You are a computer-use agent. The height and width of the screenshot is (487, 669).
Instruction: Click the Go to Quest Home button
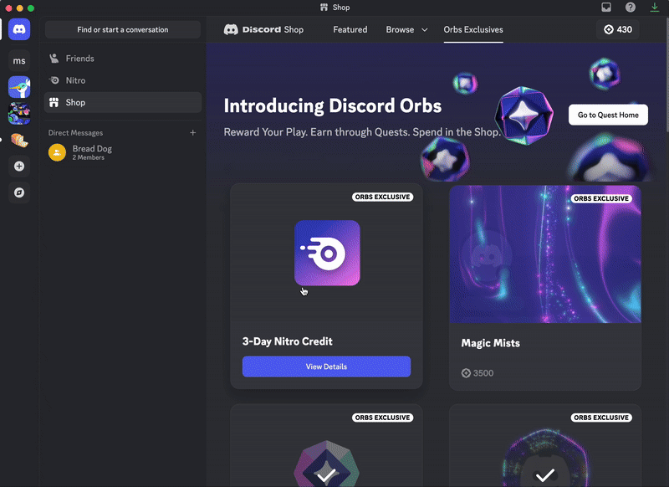pyautogui.click(x=608, y=115)
